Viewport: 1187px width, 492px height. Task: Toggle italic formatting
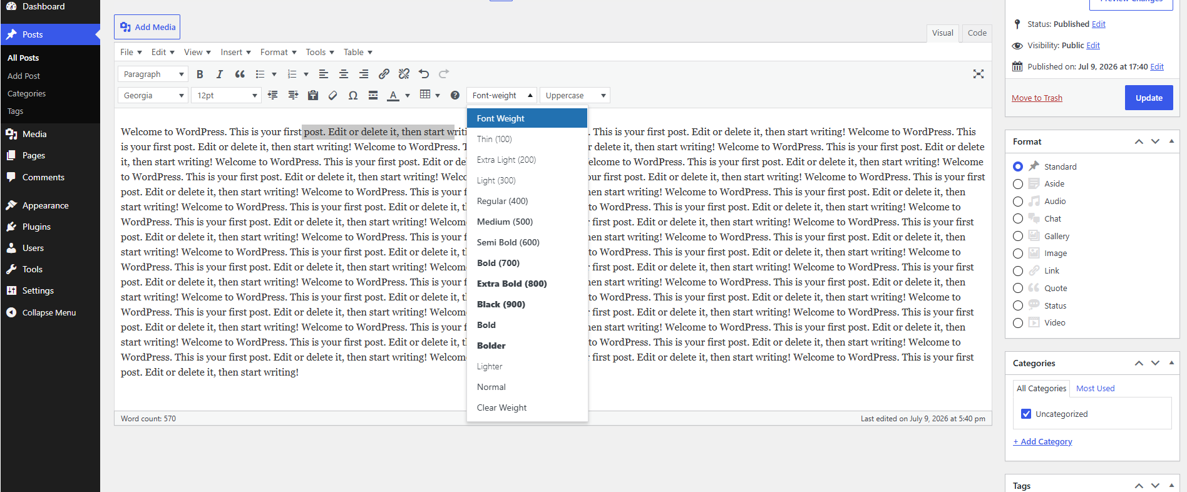220,74
